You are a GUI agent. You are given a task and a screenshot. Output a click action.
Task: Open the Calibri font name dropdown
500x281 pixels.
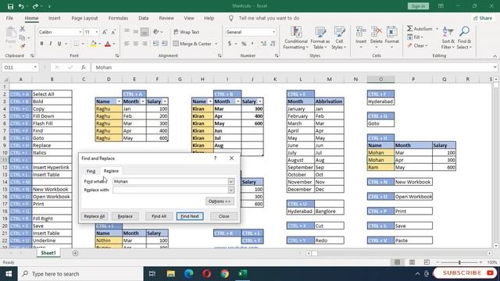click(80, 32)
